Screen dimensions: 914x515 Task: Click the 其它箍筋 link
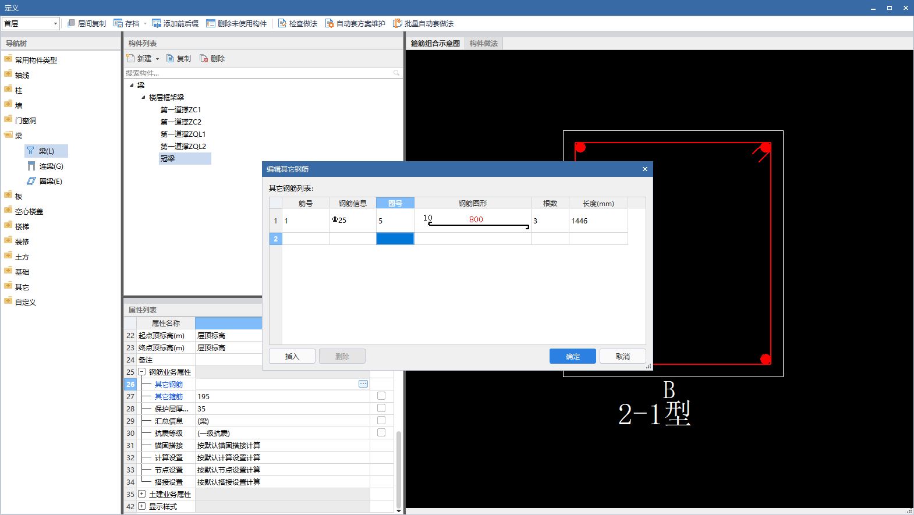(x=169, y=396)
